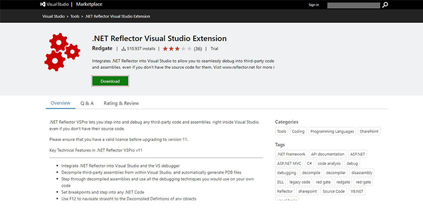Select the Coding category
This screenshot has height=222, width=423.
298,132
